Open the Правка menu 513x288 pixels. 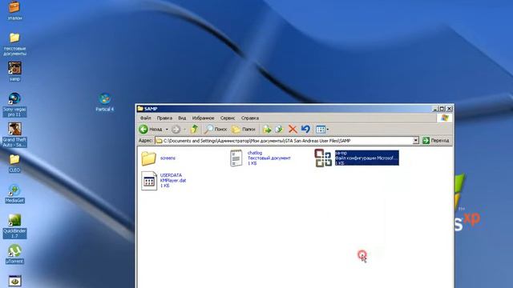164,118
